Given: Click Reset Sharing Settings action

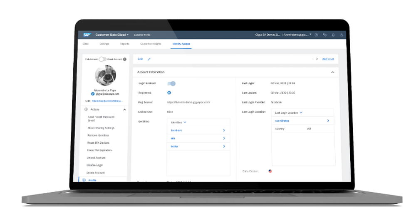Looking at the screenshot, I should (101, 128).
